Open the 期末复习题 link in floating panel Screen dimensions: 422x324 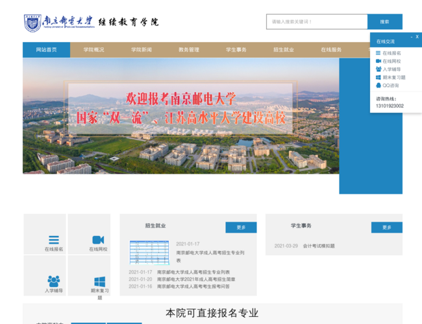coord(394,77)
